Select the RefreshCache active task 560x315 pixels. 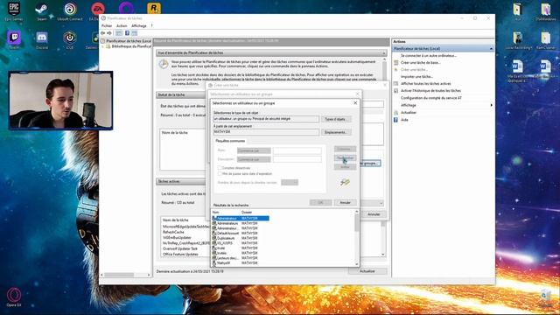pyautogui.click(x=173, y=232)
